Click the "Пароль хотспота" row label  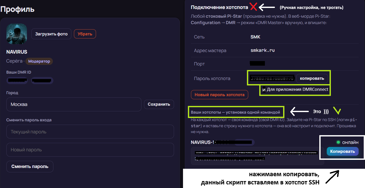pos(212,78)
